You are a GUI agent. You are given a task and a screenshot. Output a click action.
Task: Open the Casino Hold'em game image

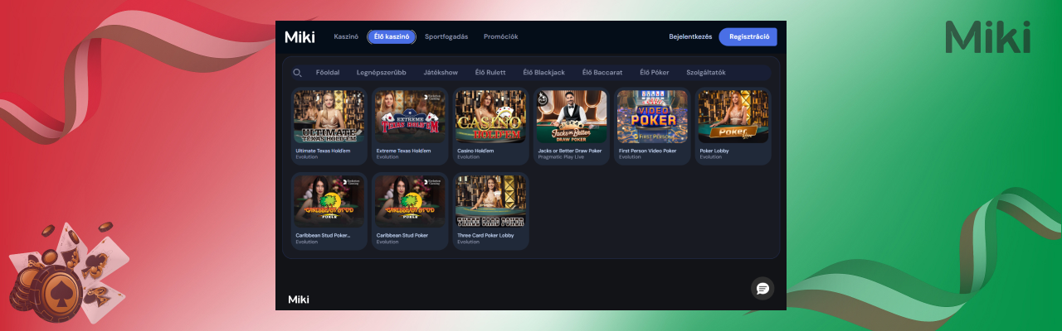click(x=490, y=117)
